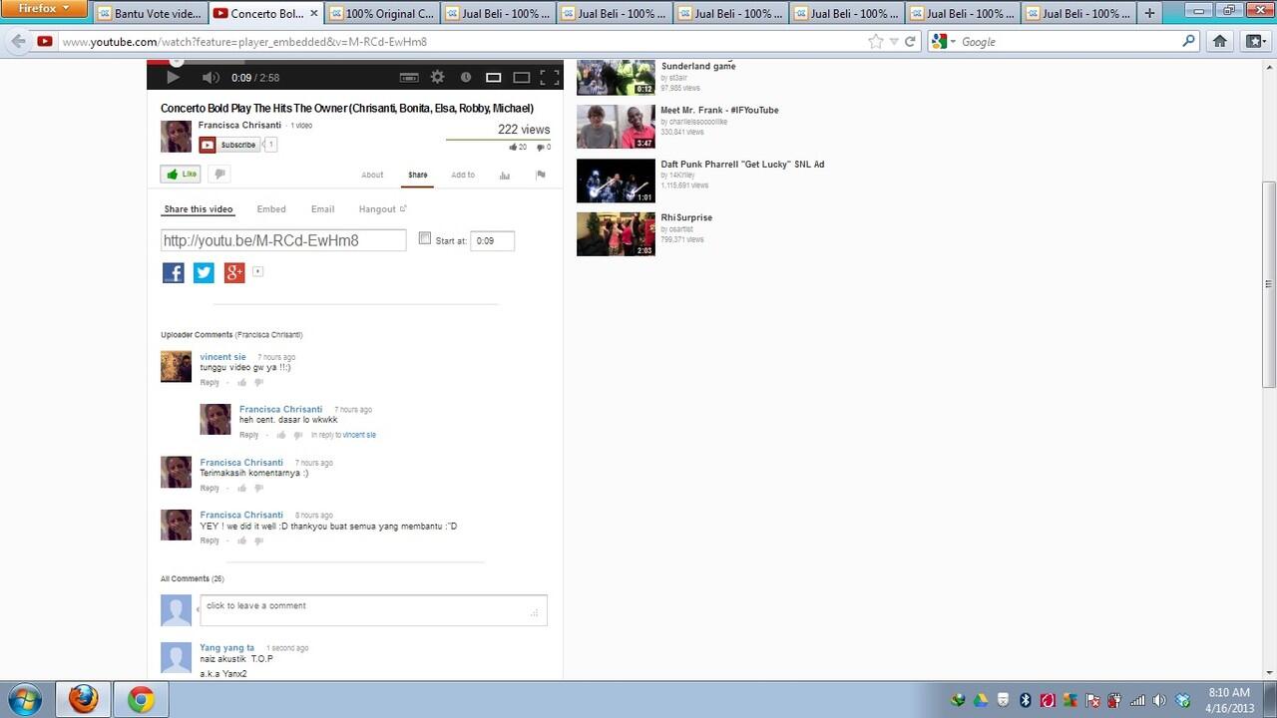Dislike the video with thumbs-down button
The image size is (1277, 718).
(219, 175)
